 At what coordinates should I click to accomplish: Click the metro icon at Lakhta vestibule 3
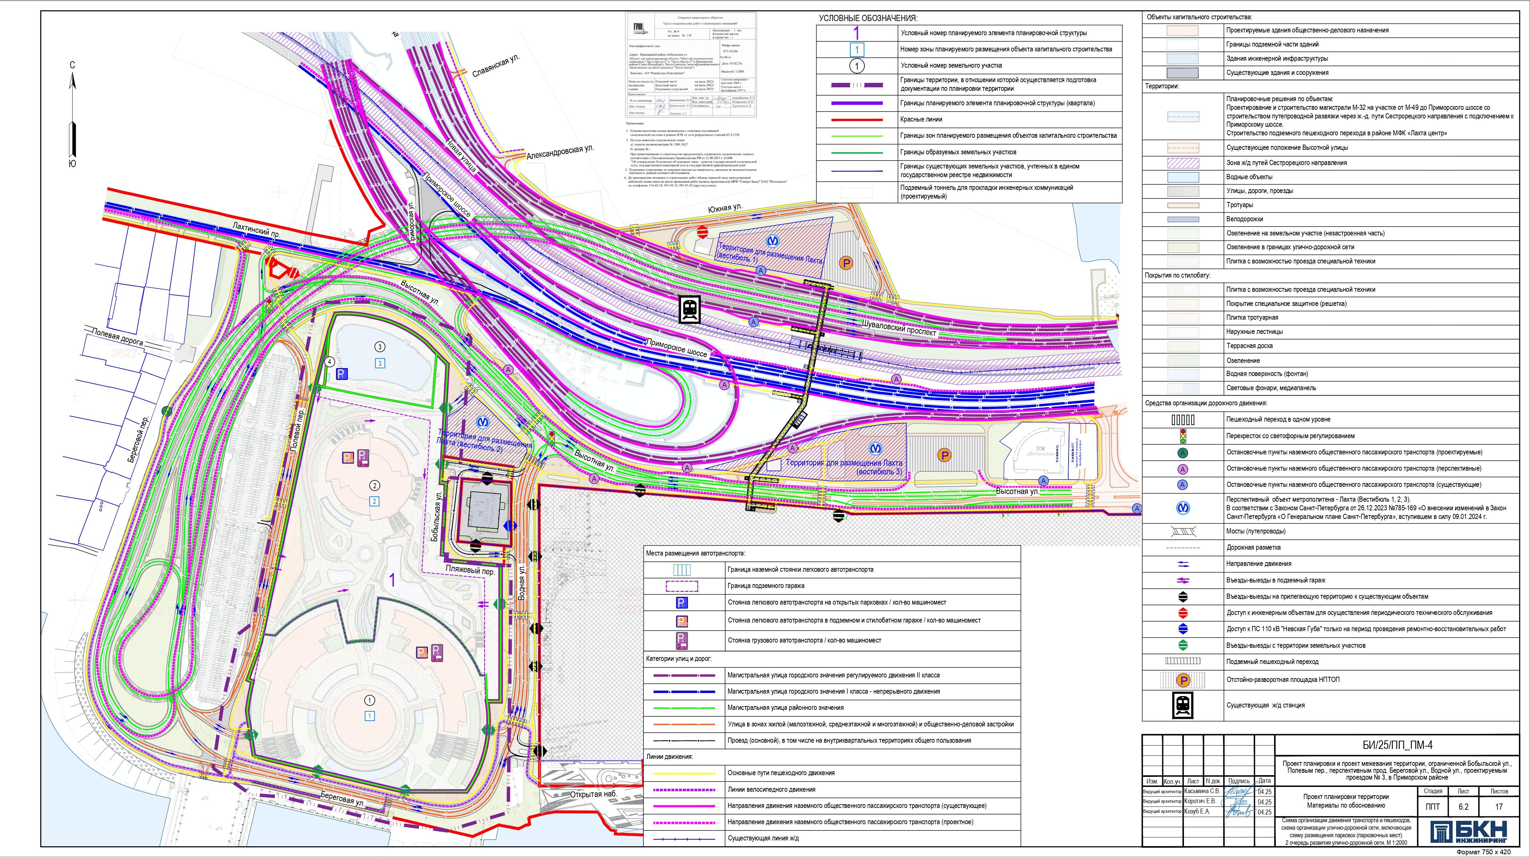point(876,449)
